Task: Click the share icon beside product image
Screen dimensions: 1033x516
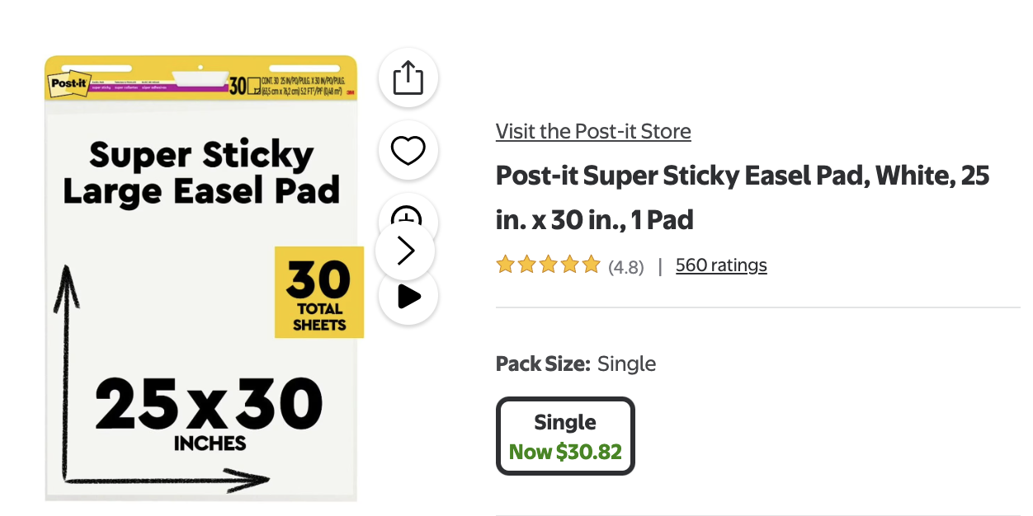Action: pyautogui.click(x=408, y=79)
